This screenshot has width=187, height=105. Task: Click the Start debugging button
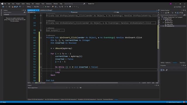pos(48,7)
